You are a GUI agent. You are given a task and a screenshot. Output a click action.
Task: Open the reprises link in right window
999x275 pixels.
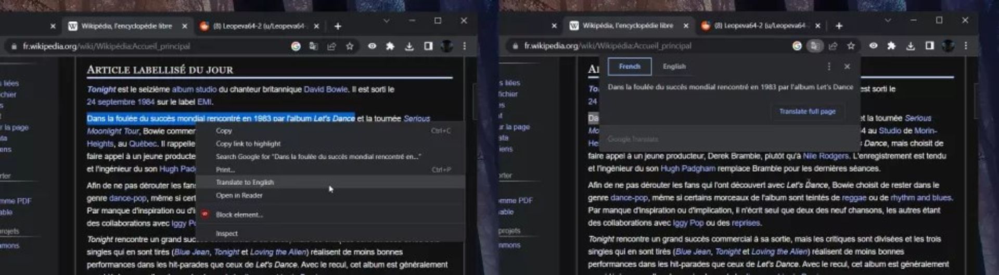746,223
